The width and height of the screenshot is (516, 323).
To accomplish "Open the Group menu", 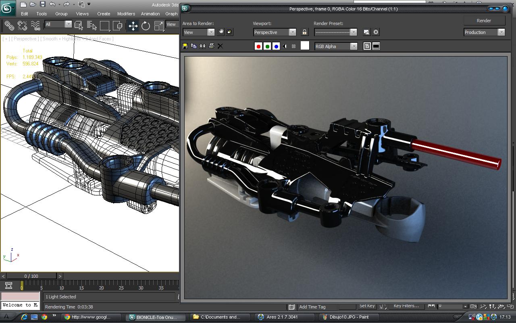I will [61, 14].
